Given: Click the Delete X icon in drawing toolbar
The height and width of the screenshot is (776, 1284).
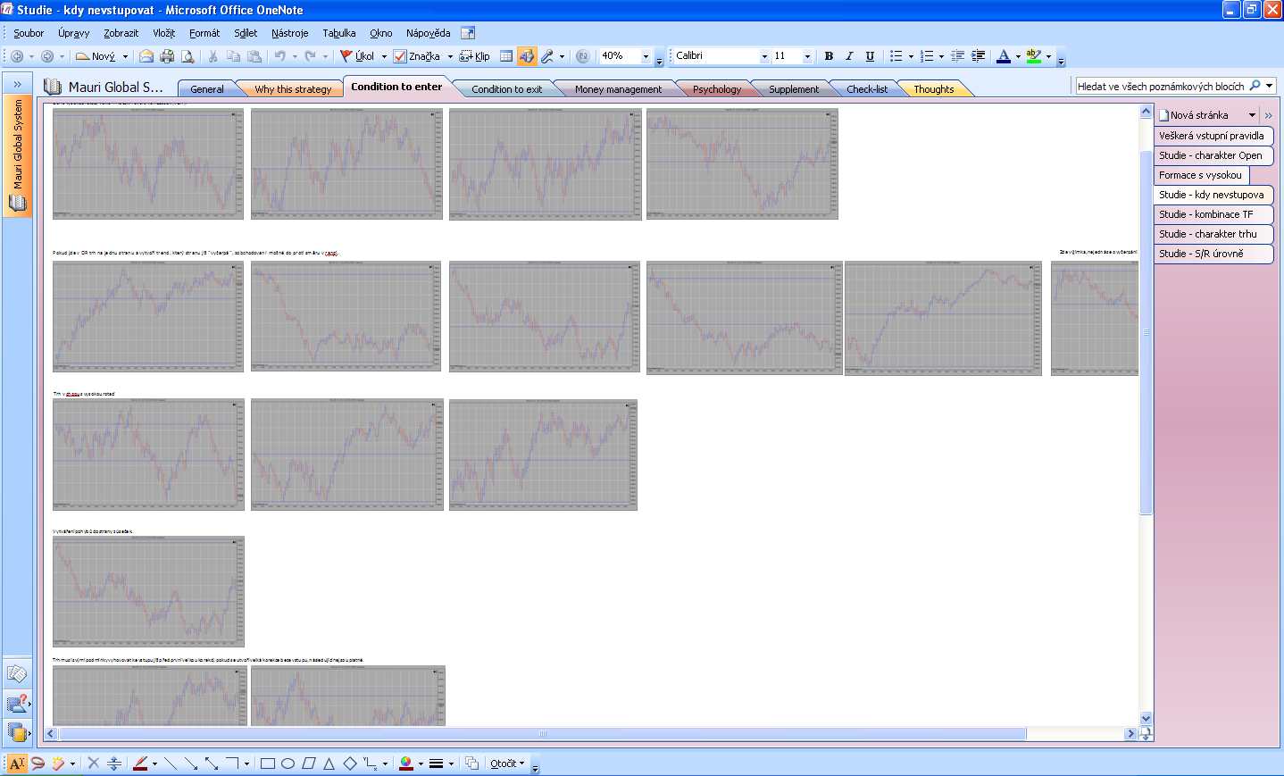Looking at the screenshot, I should (93, 763).
